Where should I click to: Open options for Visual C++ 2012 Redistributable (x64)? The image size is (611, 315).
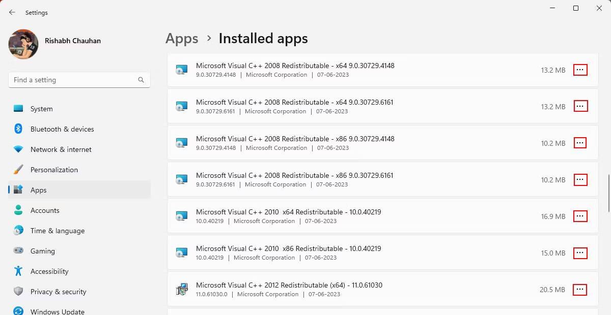[x=580, y=290]
